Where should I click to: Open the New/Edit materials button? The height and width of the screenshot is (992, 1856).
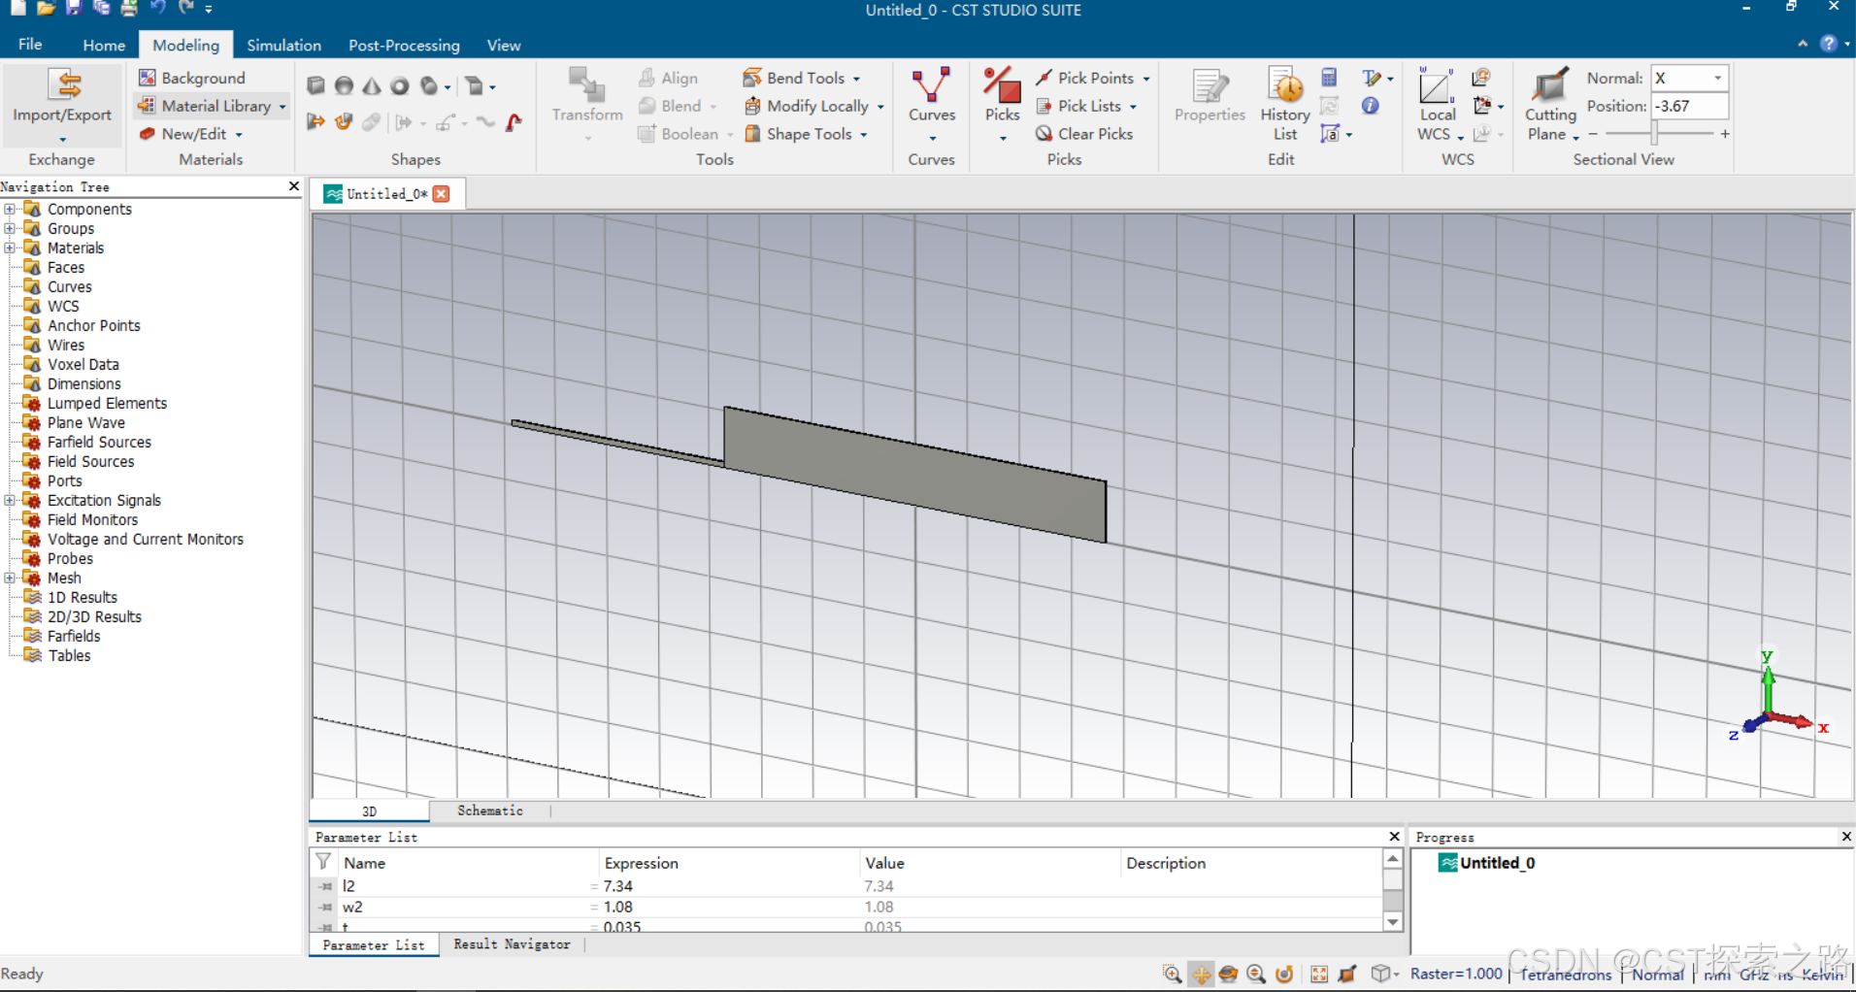pyautogui.click(x=190, y=134)
